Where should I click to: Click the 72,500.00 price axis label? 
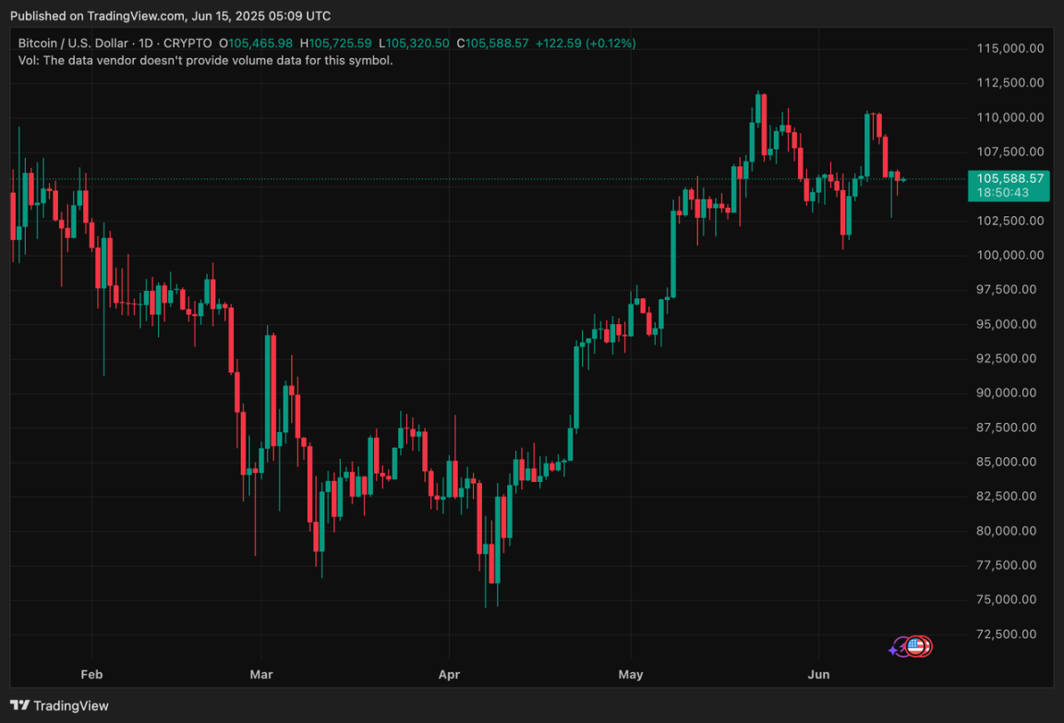[x=1007, y=634]
